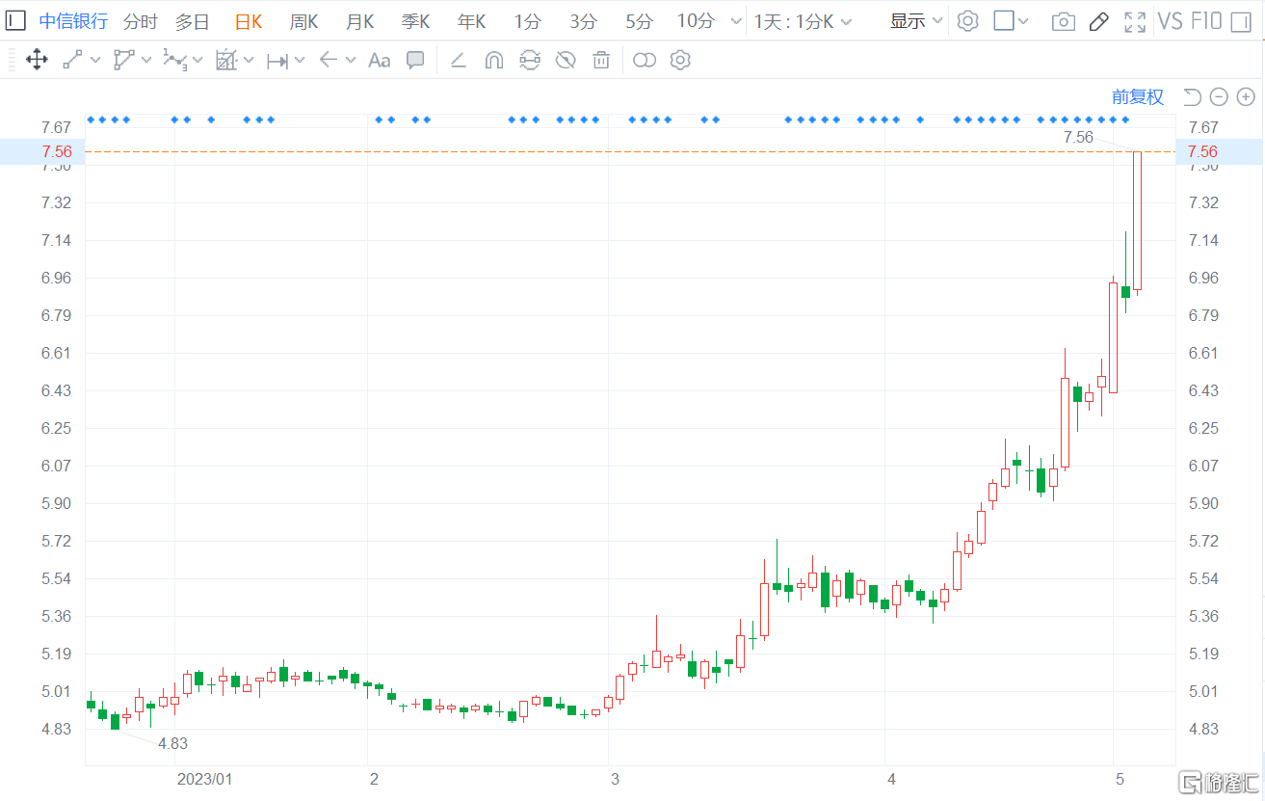Screen dimensions: 1265x801
Task: Select the 日K daily chart tab
Action: 248,21
